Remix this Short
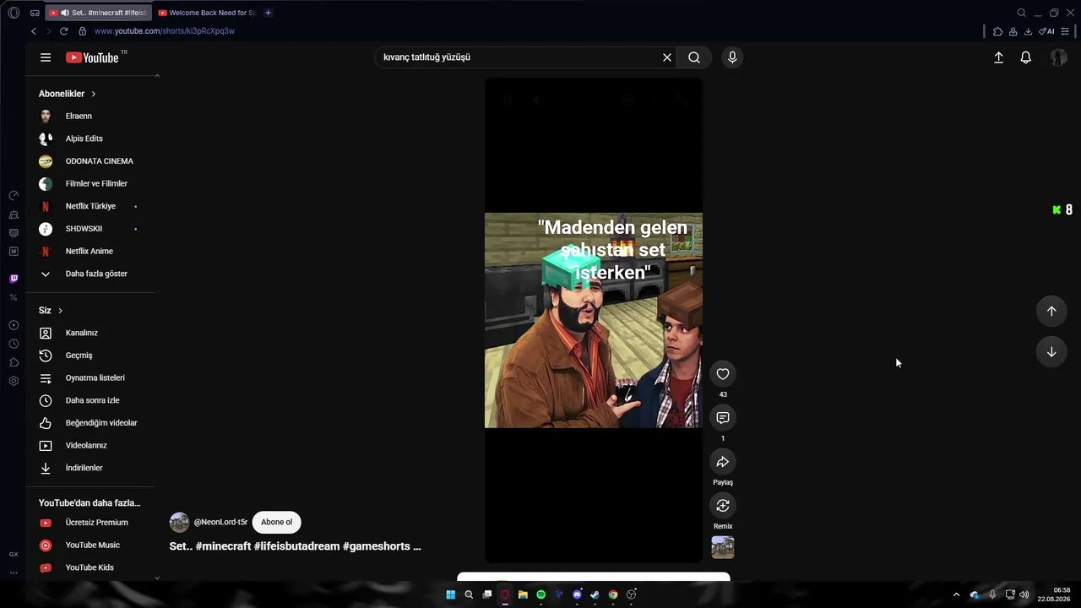Image resolution: width=1081 pixels, height=608 pixels. [x=723, y=506]
